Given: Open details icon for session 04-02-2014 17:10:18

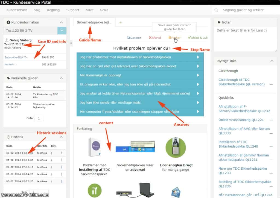Looking at the screenshot, I should coord(62,167).
